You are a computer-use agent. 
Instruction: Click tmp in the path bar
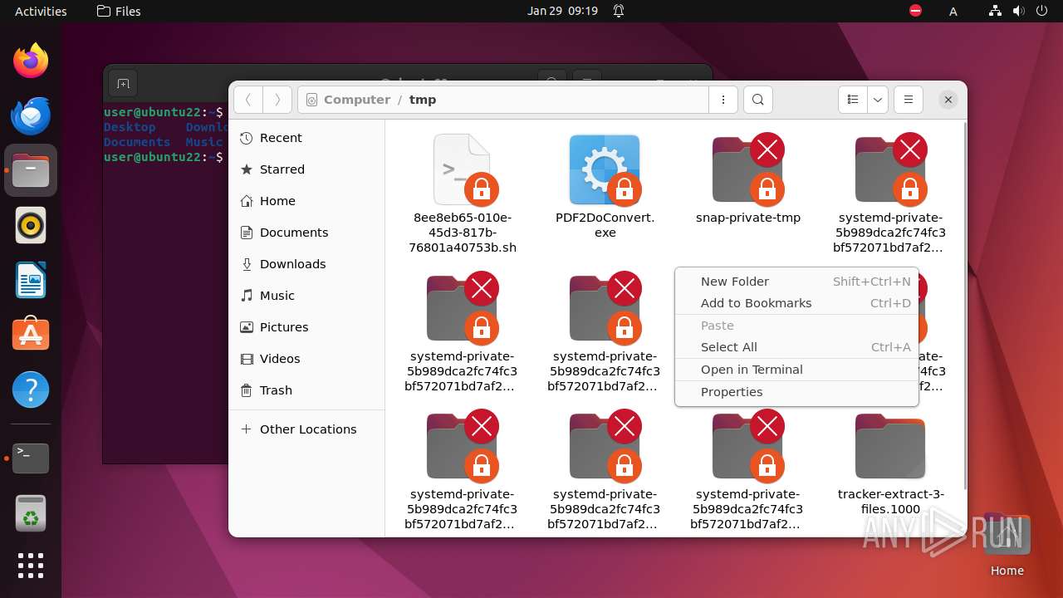pyautogui.click(x=423, y=100)
